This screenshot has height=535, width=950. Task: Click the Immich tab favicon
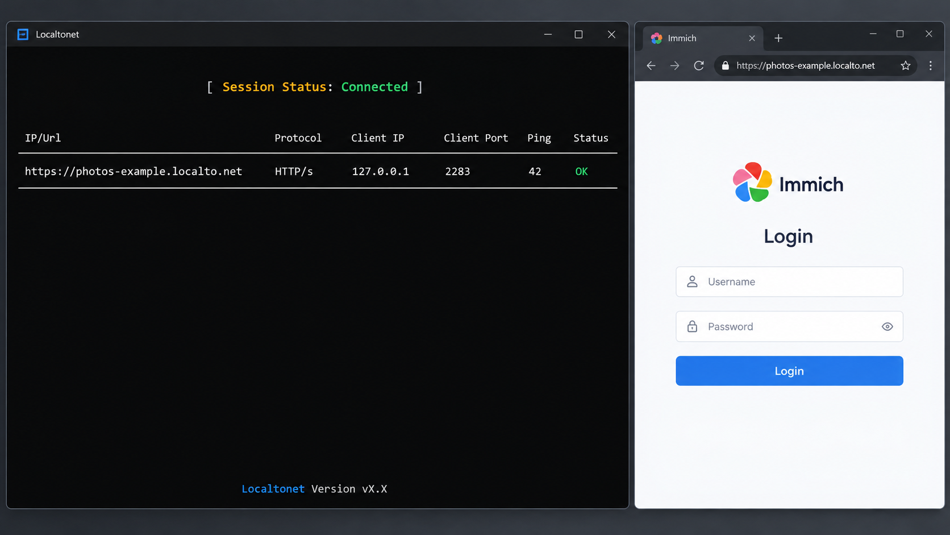point(657,38)
